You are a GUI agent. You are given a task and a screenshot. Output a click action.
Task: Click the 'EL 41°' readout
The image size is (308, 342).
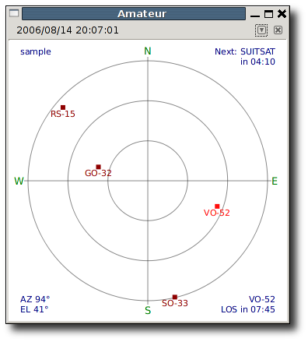coord(34,309)
